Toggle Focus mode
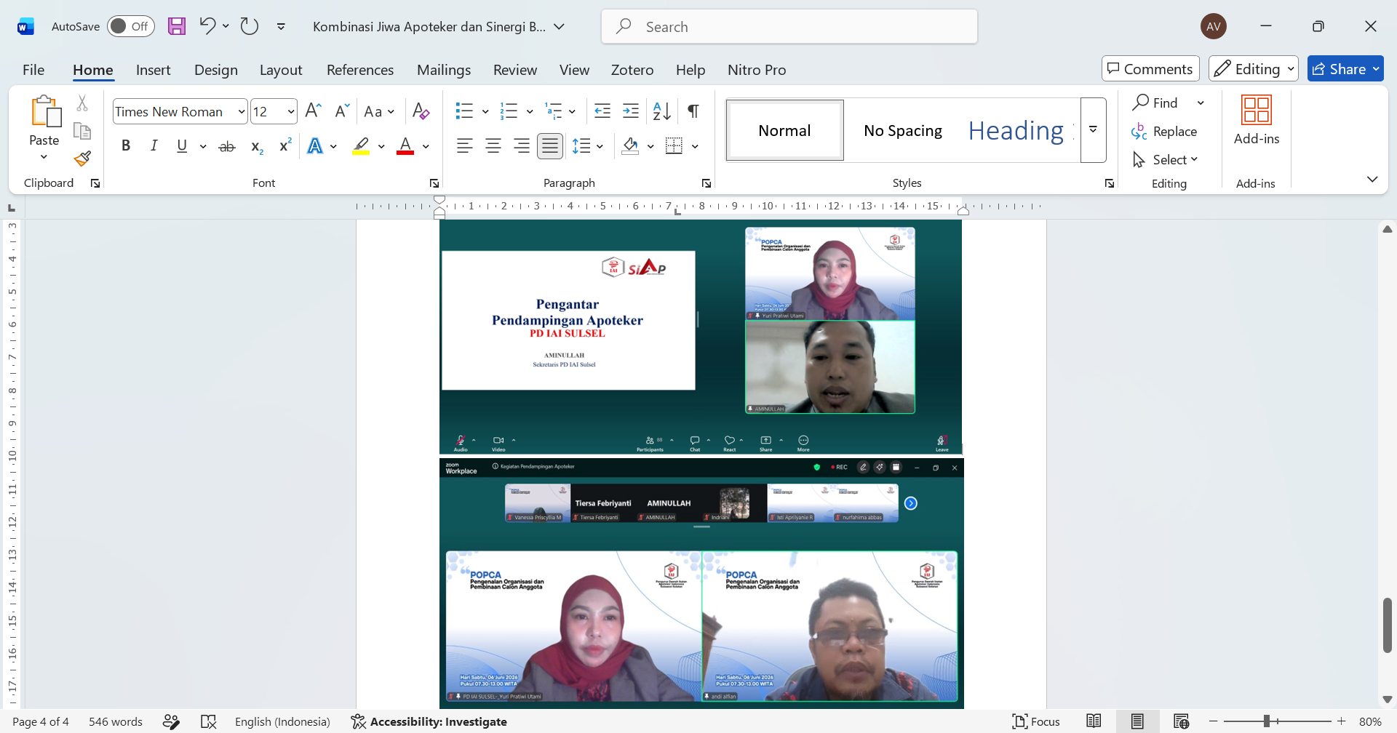 click(x=1036, y=721)
